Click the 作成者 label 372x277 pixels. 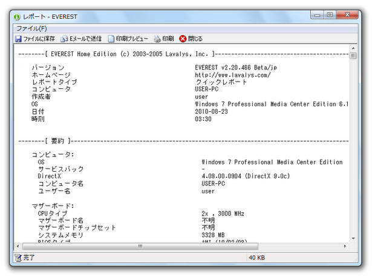tap(41, 97)
